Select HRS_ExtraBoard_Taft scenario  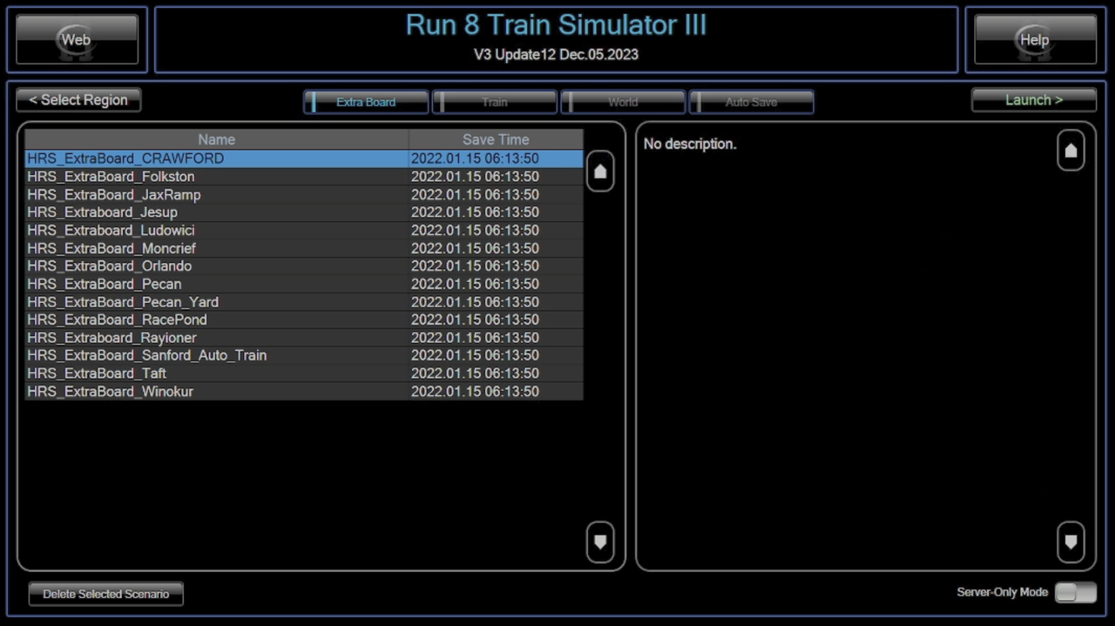pos(304,374)
